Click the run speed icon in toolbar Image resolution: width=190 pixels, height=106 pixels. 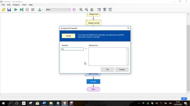(39, 10)
